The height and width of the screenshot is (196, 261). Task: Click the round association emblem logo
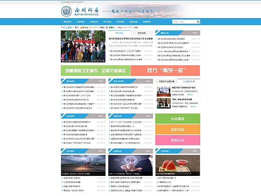click(66, 12)
